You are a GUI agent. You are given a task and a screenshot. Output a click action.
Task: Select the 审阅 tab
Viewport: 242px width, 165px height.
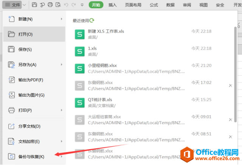[x=187, y=5]
